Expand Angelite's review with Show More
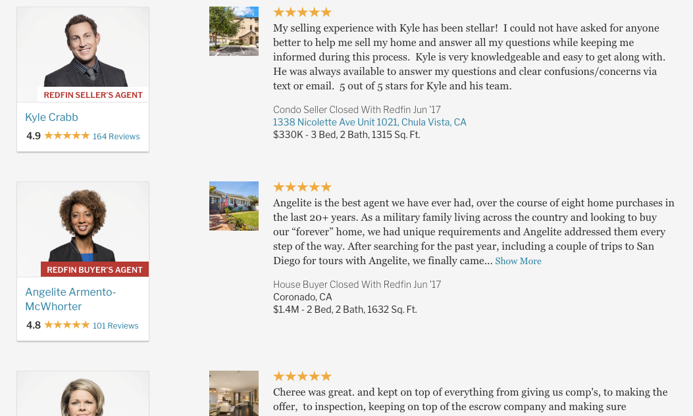693x416 pixels. 518,262
